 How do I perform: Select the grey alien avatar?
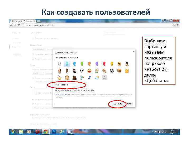(82, 71)
